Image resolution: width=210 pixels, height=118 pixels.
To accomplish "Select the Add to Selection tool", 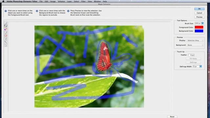I will (6, 32).
